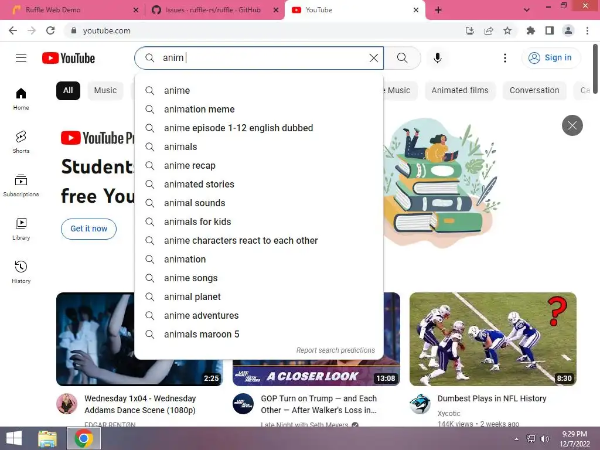
Task: Choose suggestion 'animals'
Action: click(259, 147)
